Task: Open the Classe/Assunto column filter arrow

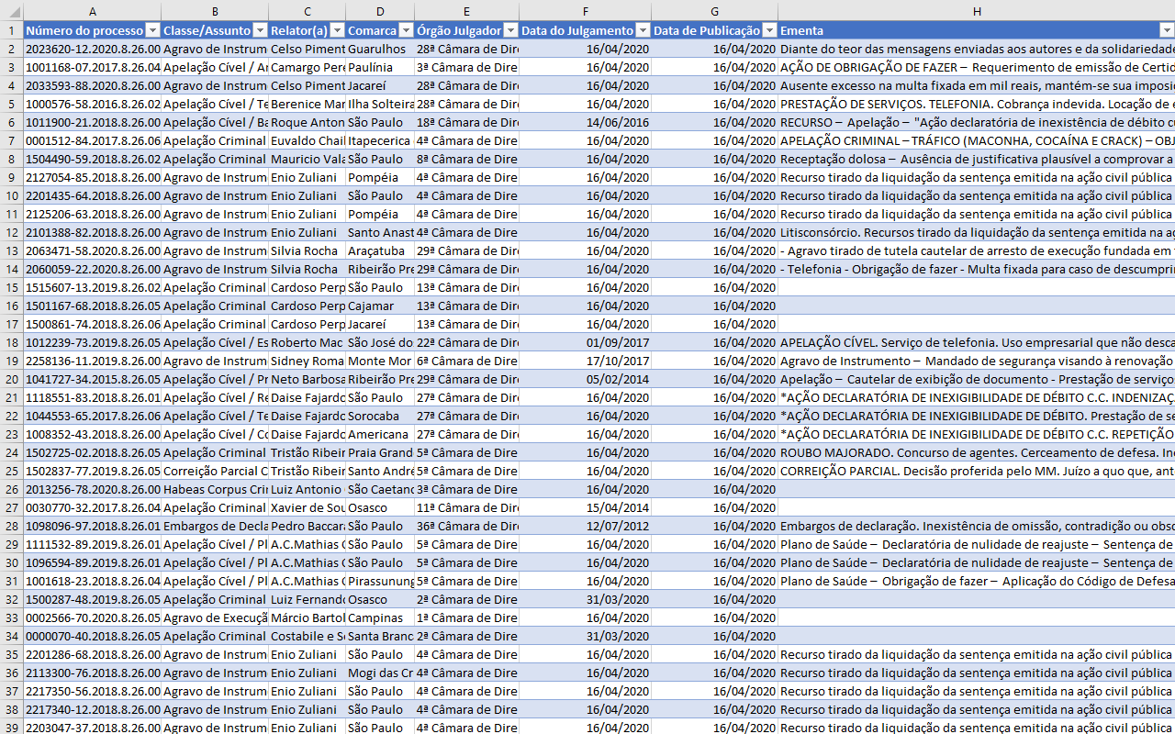Action: [260, 30]
